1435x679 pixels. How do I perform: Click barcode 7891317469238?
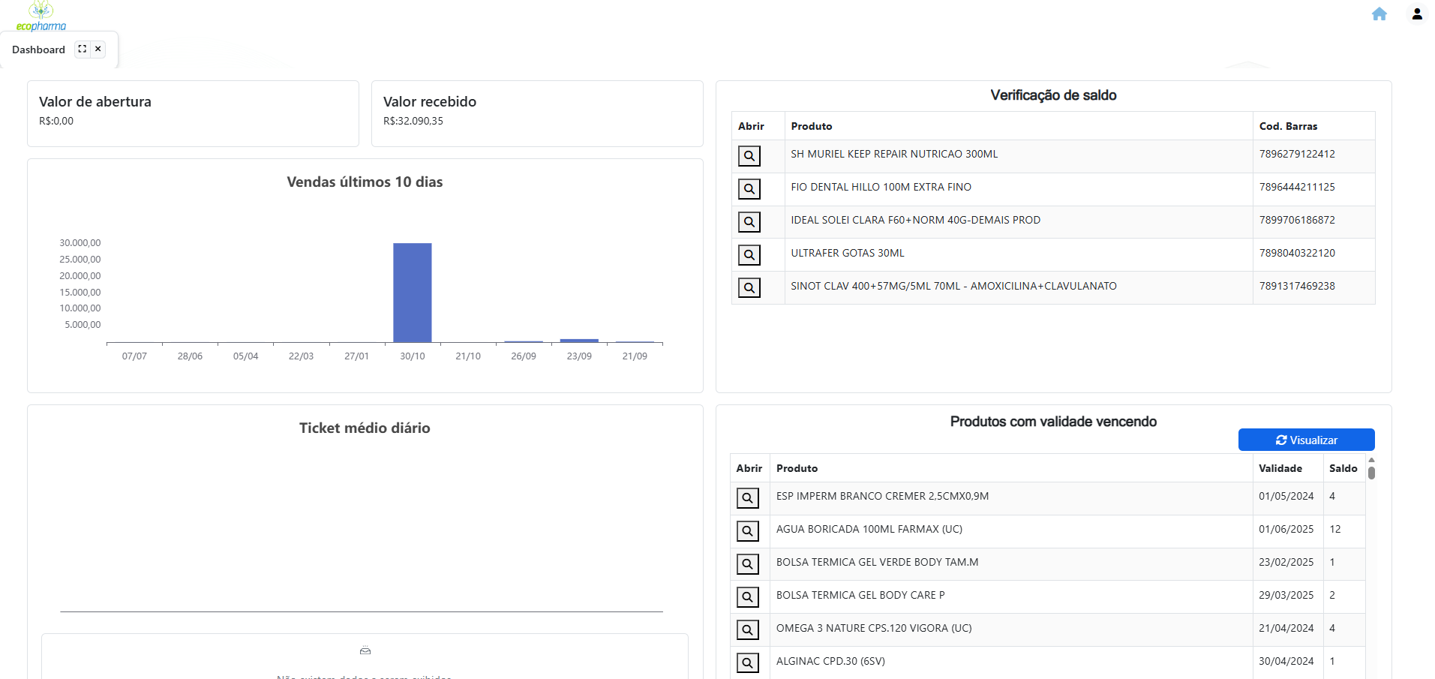coord(1297,286)
